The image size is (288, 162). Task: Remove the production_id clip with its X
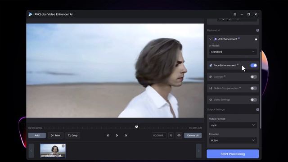pos(63,146)
